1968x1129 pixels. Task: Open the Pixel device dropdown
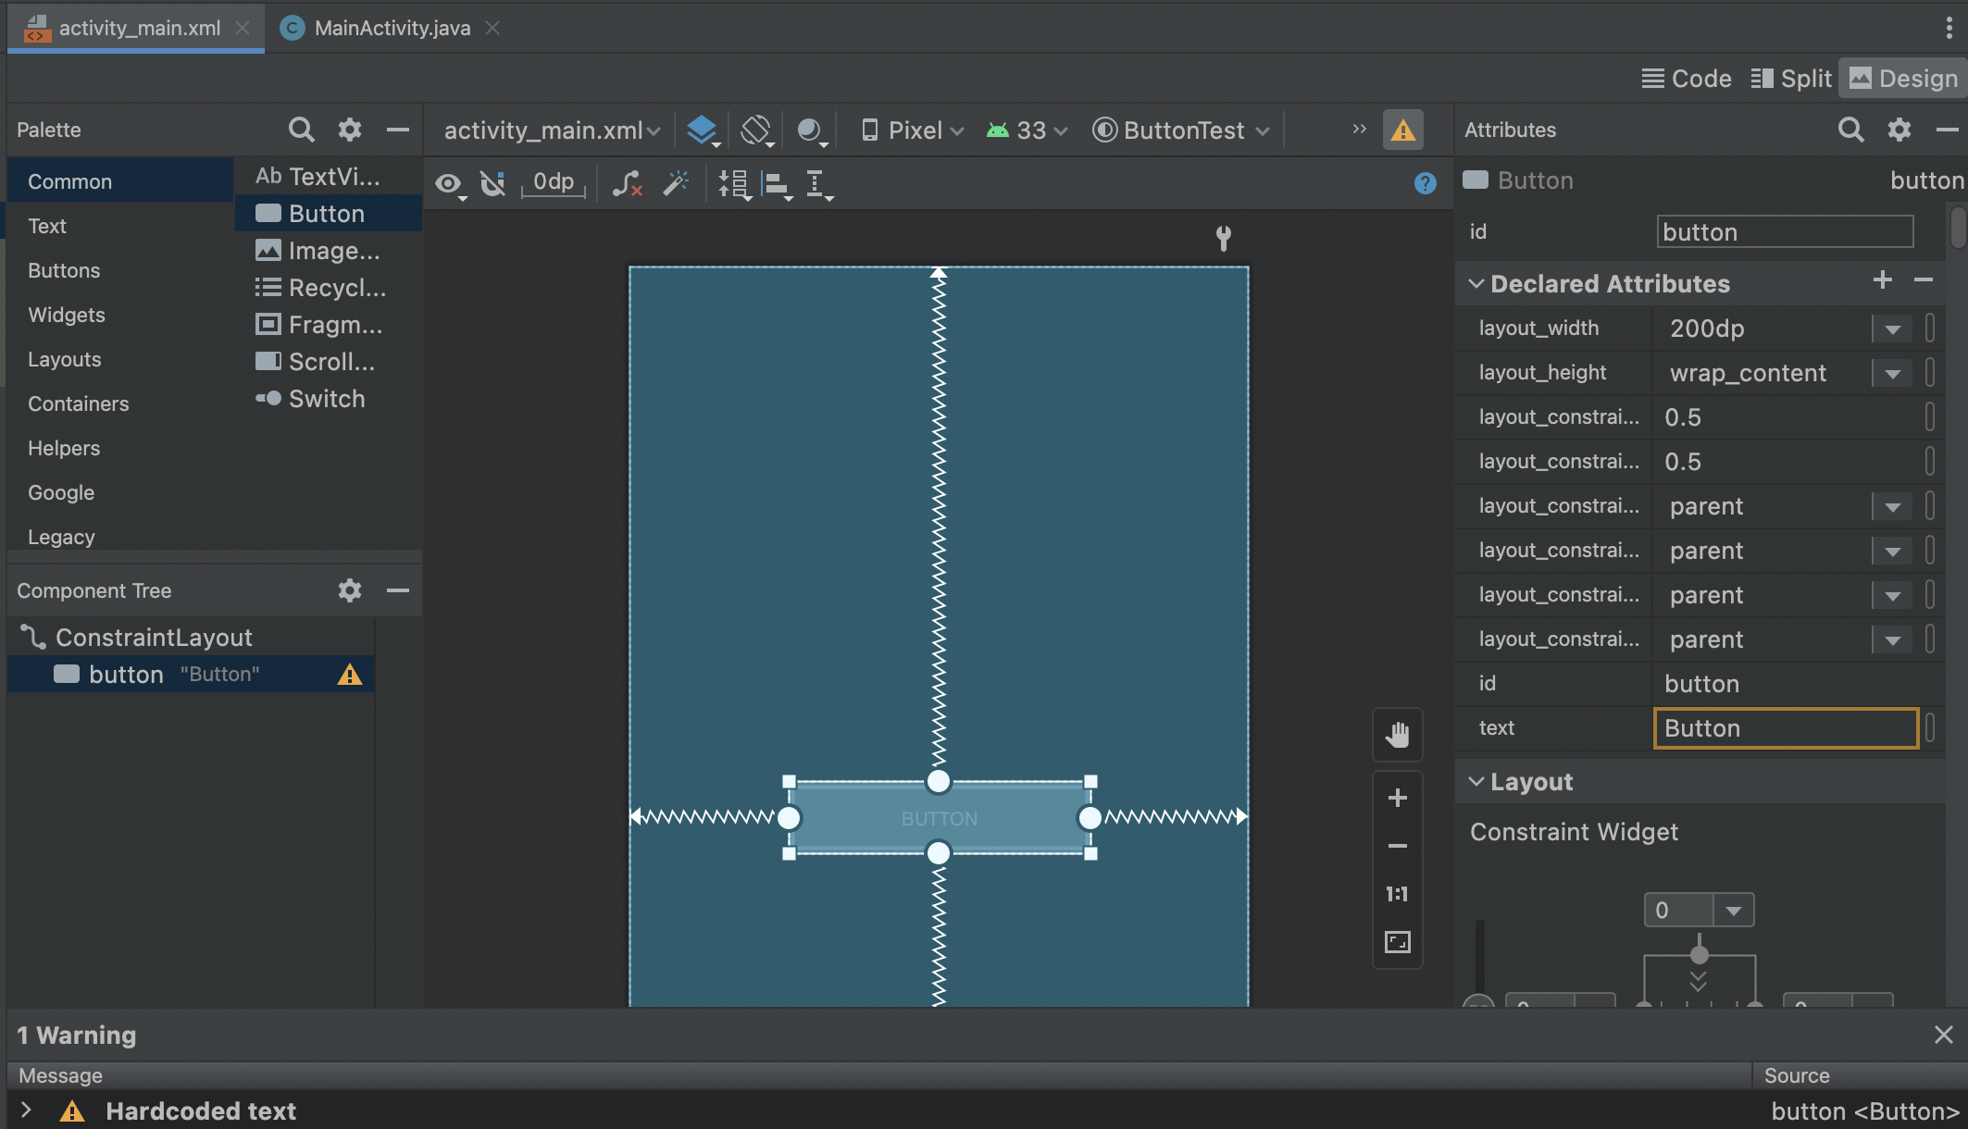(910, 130)
